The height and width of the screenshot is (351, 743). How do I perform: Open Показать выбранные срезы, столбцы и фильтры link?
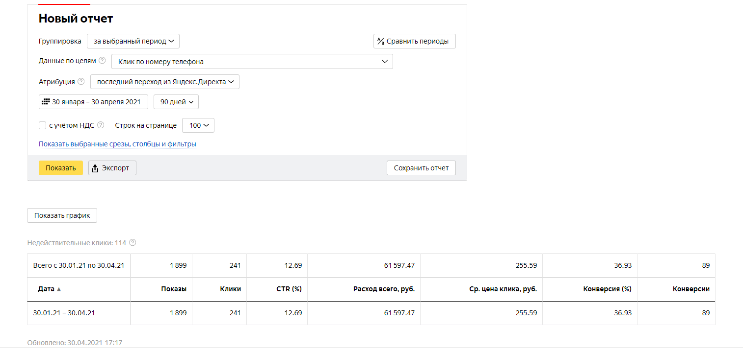click(117, 144)
